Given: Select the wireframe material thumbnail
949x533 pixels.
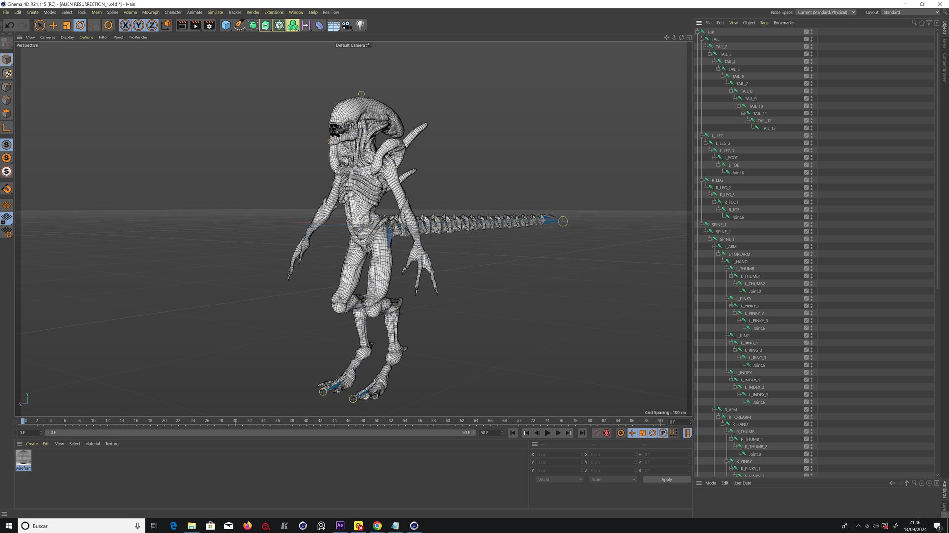Looking at the screenshot, I should click(23, 460).
